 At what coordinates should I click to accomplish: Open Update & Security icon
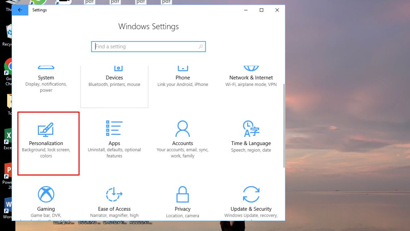coord(251,194)
